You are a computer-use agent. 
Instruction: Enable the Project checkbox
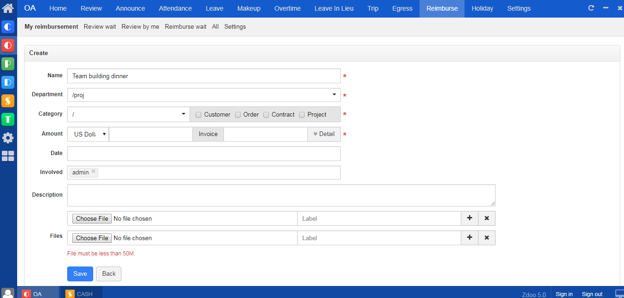[302, 115]
